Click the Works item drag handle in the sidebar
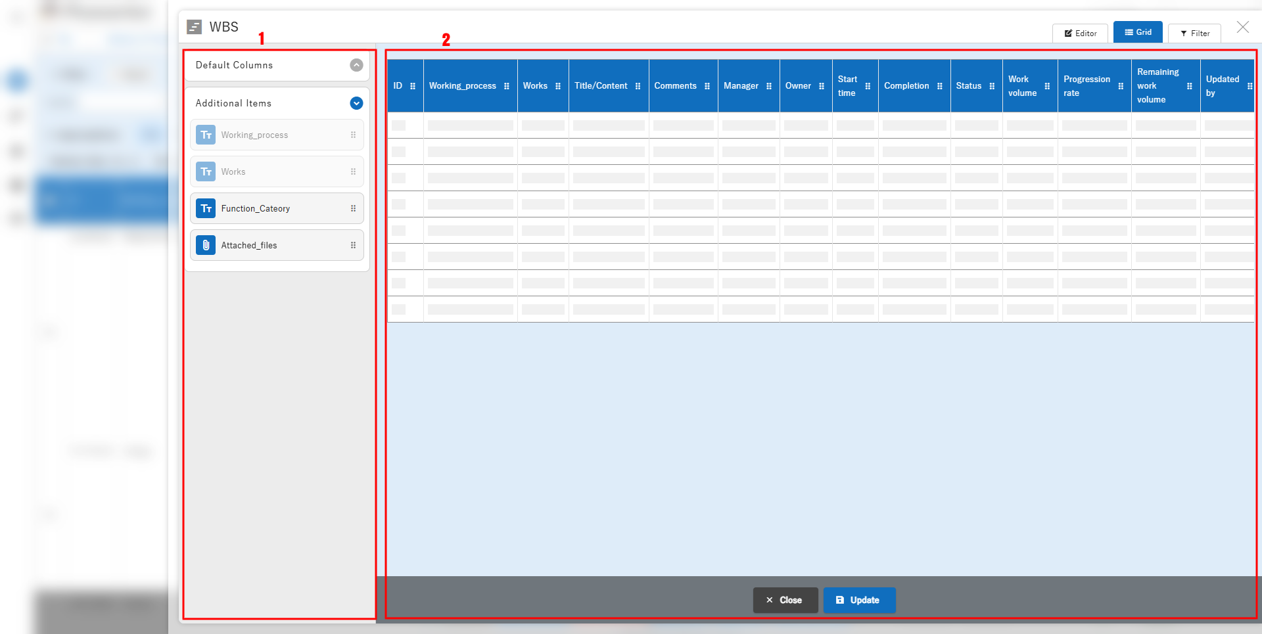This screenshot has height=634, width=1262. tap(353, 171)
